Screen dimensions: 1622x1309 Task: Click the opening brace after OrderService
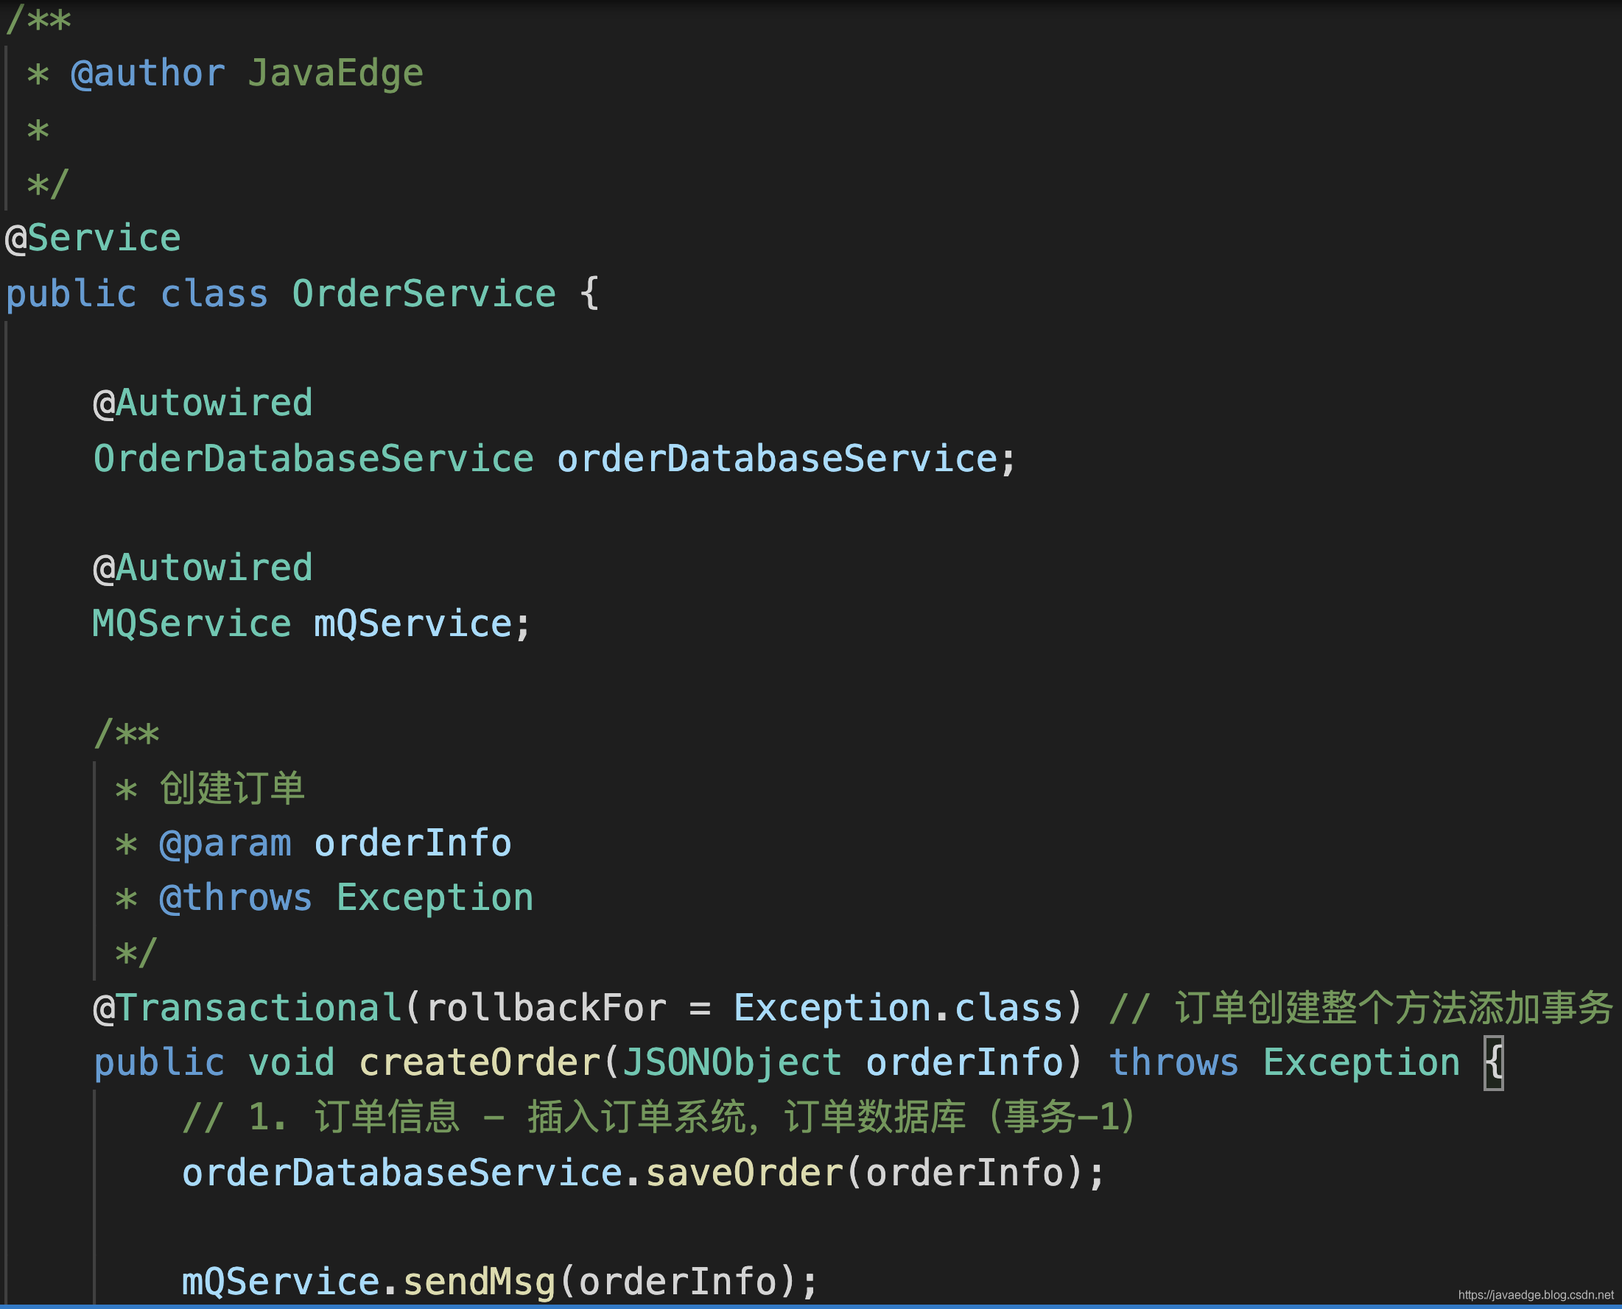point(590,293)
